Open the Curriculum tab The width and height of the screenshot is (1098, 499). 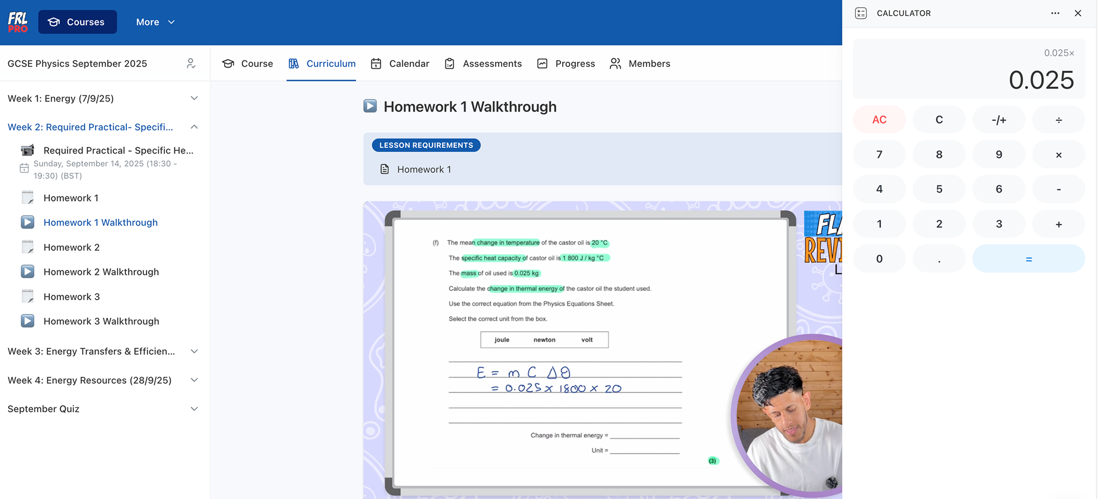(x=322, y=63)
